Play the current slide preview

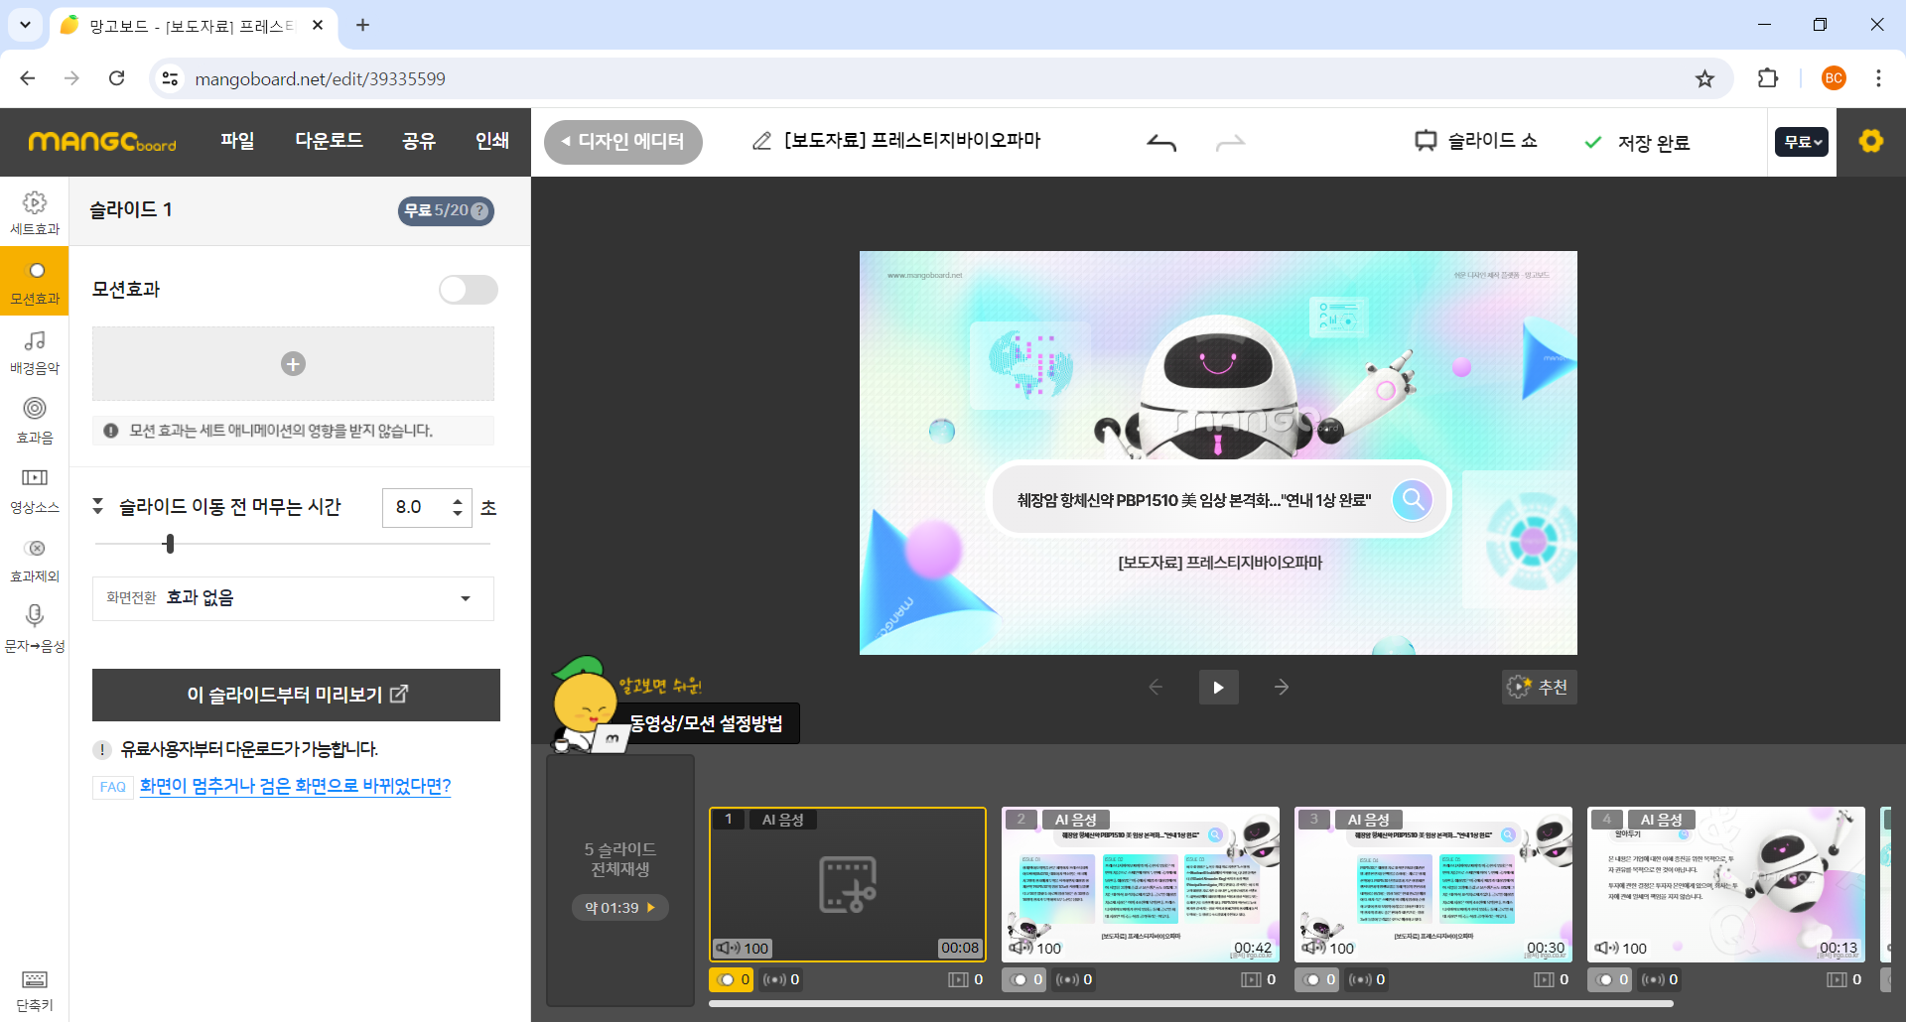pos(1218,687)
